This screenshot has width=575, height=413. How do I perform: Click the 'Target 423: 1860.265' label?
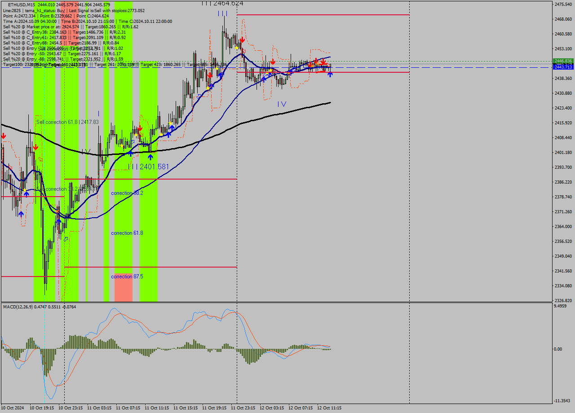click(x=161, y=65)
